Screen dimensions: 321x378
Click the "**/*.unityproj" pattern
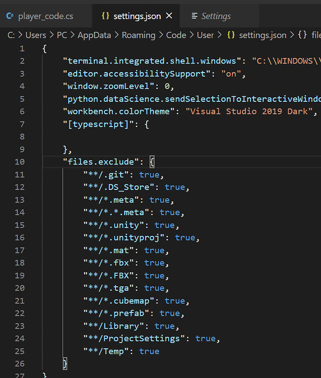tap(124, 238)
